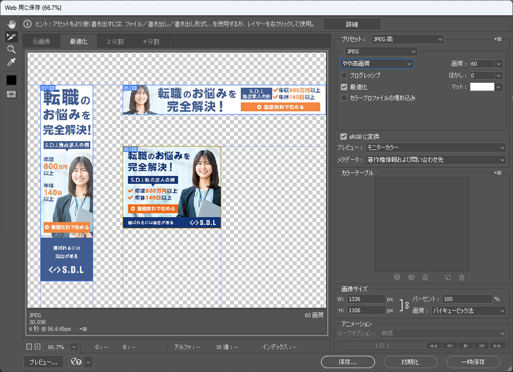
Task: Switch to the 4分割 tab
Action: [151, 41]
